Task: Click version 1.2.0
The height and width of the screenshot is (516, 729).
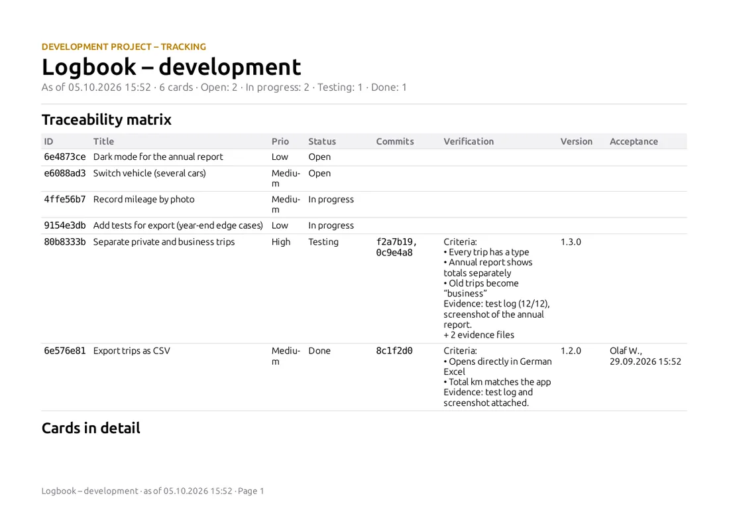Action: [571, 351]
